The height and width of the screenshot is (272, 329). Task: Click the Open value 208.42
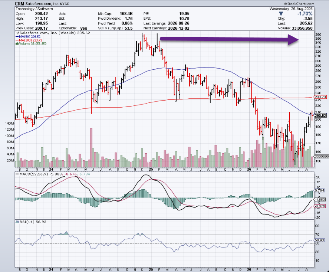coord(41,14)
